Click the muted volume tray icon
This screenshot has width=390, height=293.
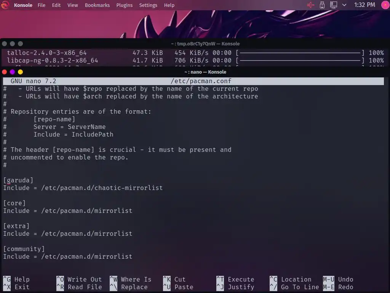pyautogui.click(x=311, y=5)
